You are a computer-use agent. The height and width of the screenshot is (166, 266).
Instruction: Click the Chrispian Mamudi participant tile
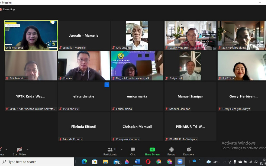tap(137, 127)
